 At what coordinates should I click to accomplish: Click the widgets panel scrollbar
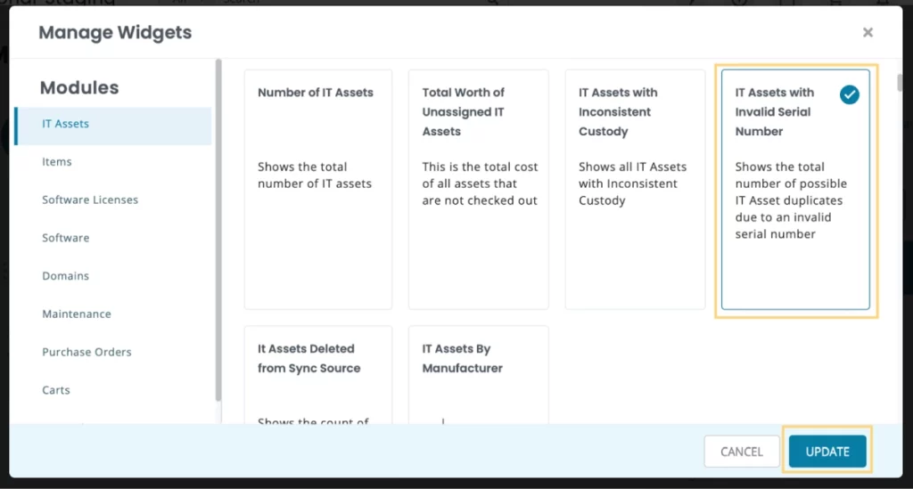(x=900, y=83)
